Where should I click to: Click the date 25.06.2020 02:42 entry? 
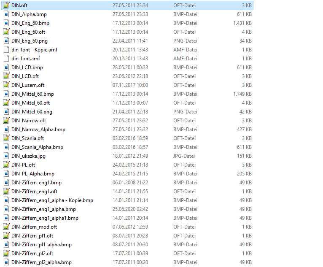tap(130, 209)
